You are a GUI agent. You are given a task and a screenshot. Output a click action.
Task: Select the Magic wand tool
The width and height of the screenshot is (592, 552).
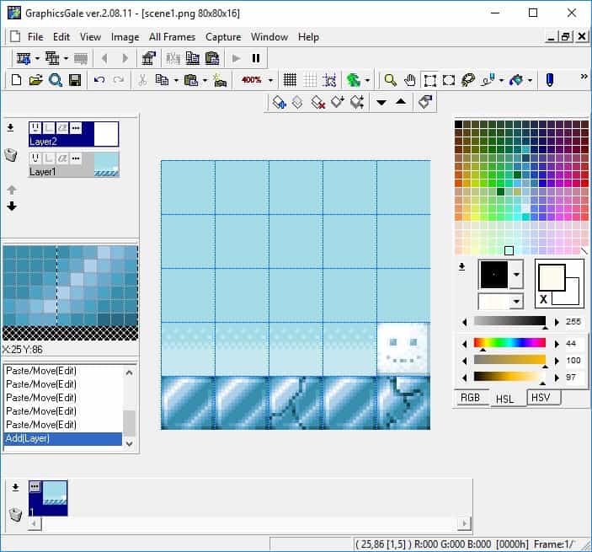488,80
